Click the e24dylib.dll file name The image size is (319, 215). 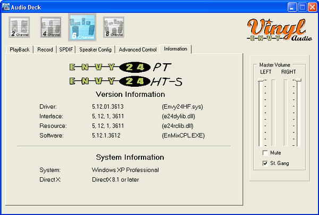pos(179,116)
